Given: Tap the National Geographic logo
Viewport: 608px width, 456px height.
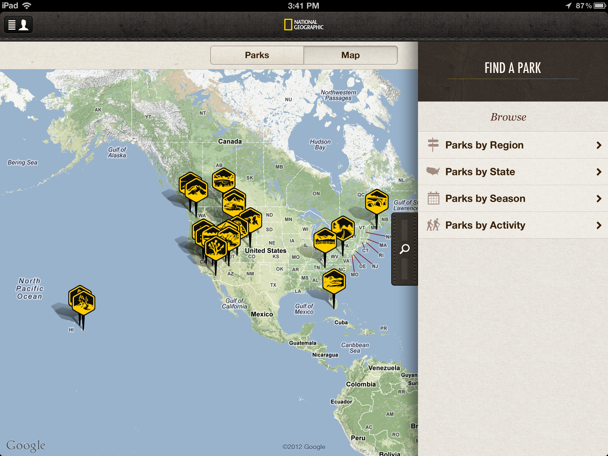Looking at the screenshot, I should 303,25.
